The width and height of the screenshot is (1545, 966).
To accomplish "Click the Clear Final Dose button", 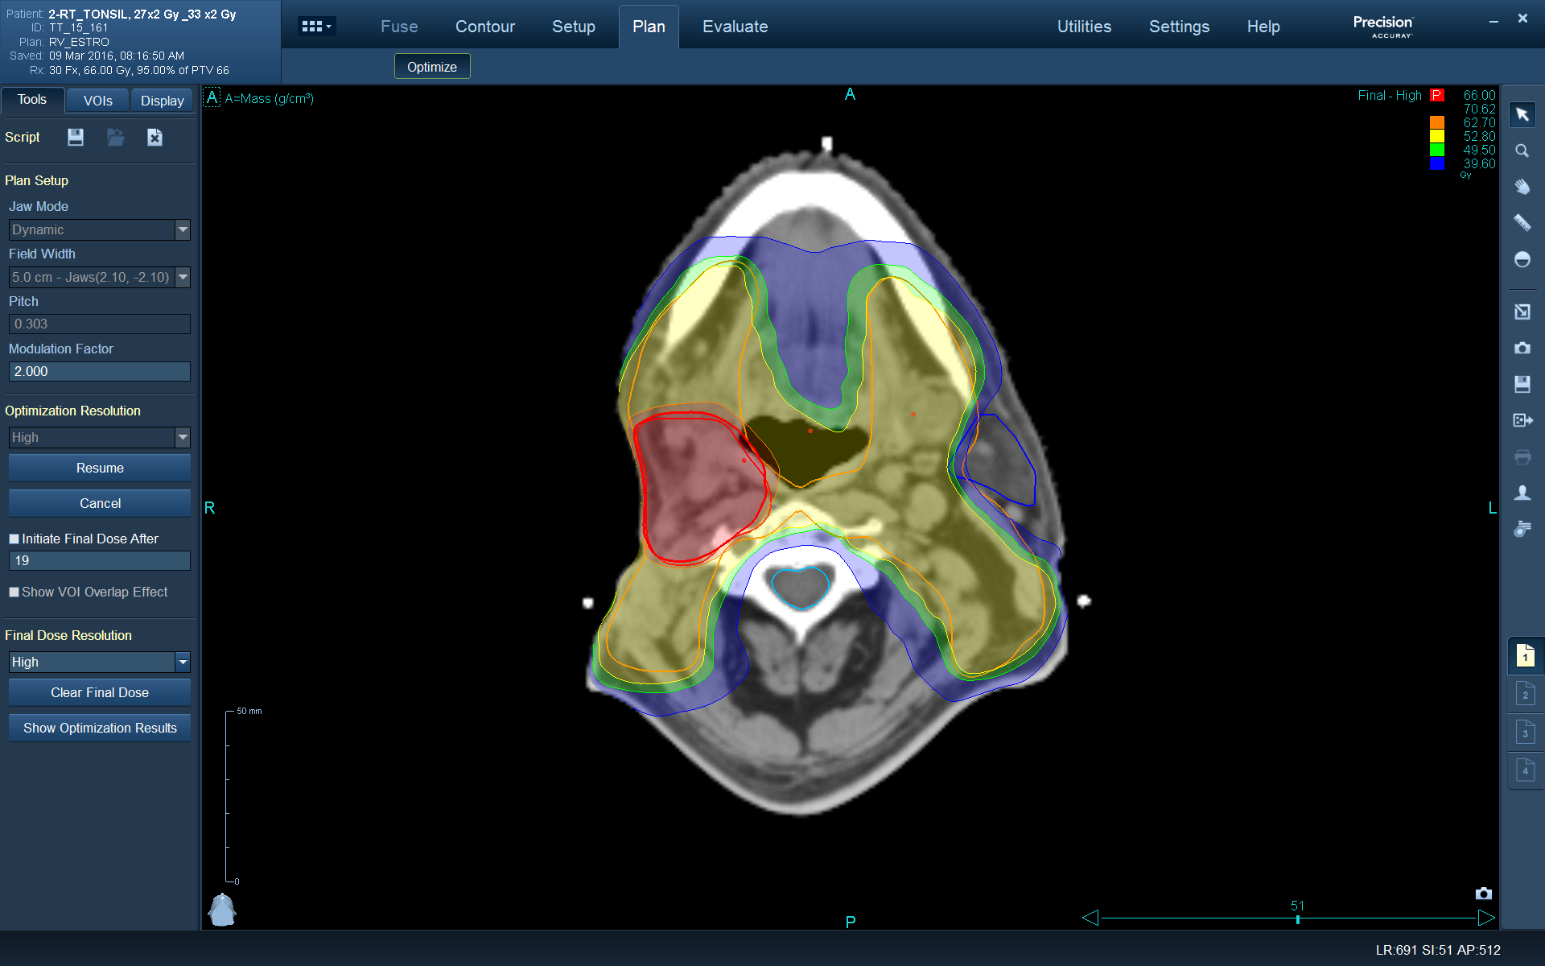I will (x=100, y=693).
